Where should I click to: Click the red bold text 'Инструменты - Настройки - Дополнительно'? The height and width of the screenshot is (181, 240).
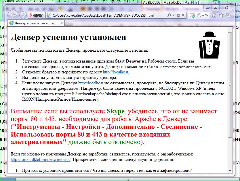[86, 127]
